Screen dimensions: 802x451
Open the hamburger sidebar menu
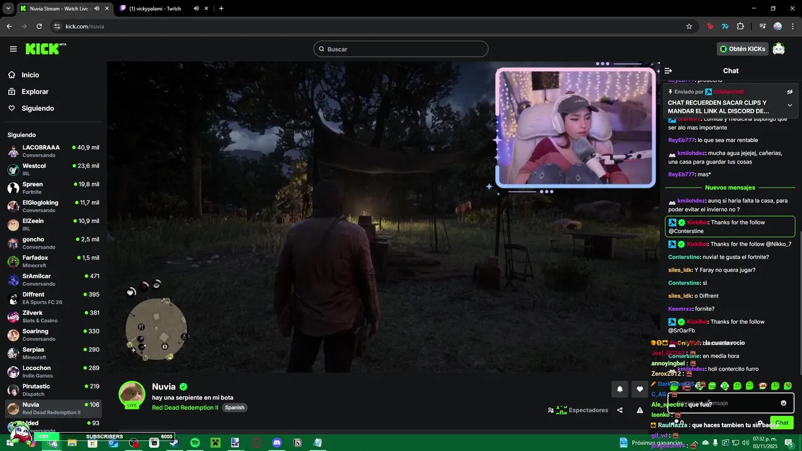click(x=13, y=49)
